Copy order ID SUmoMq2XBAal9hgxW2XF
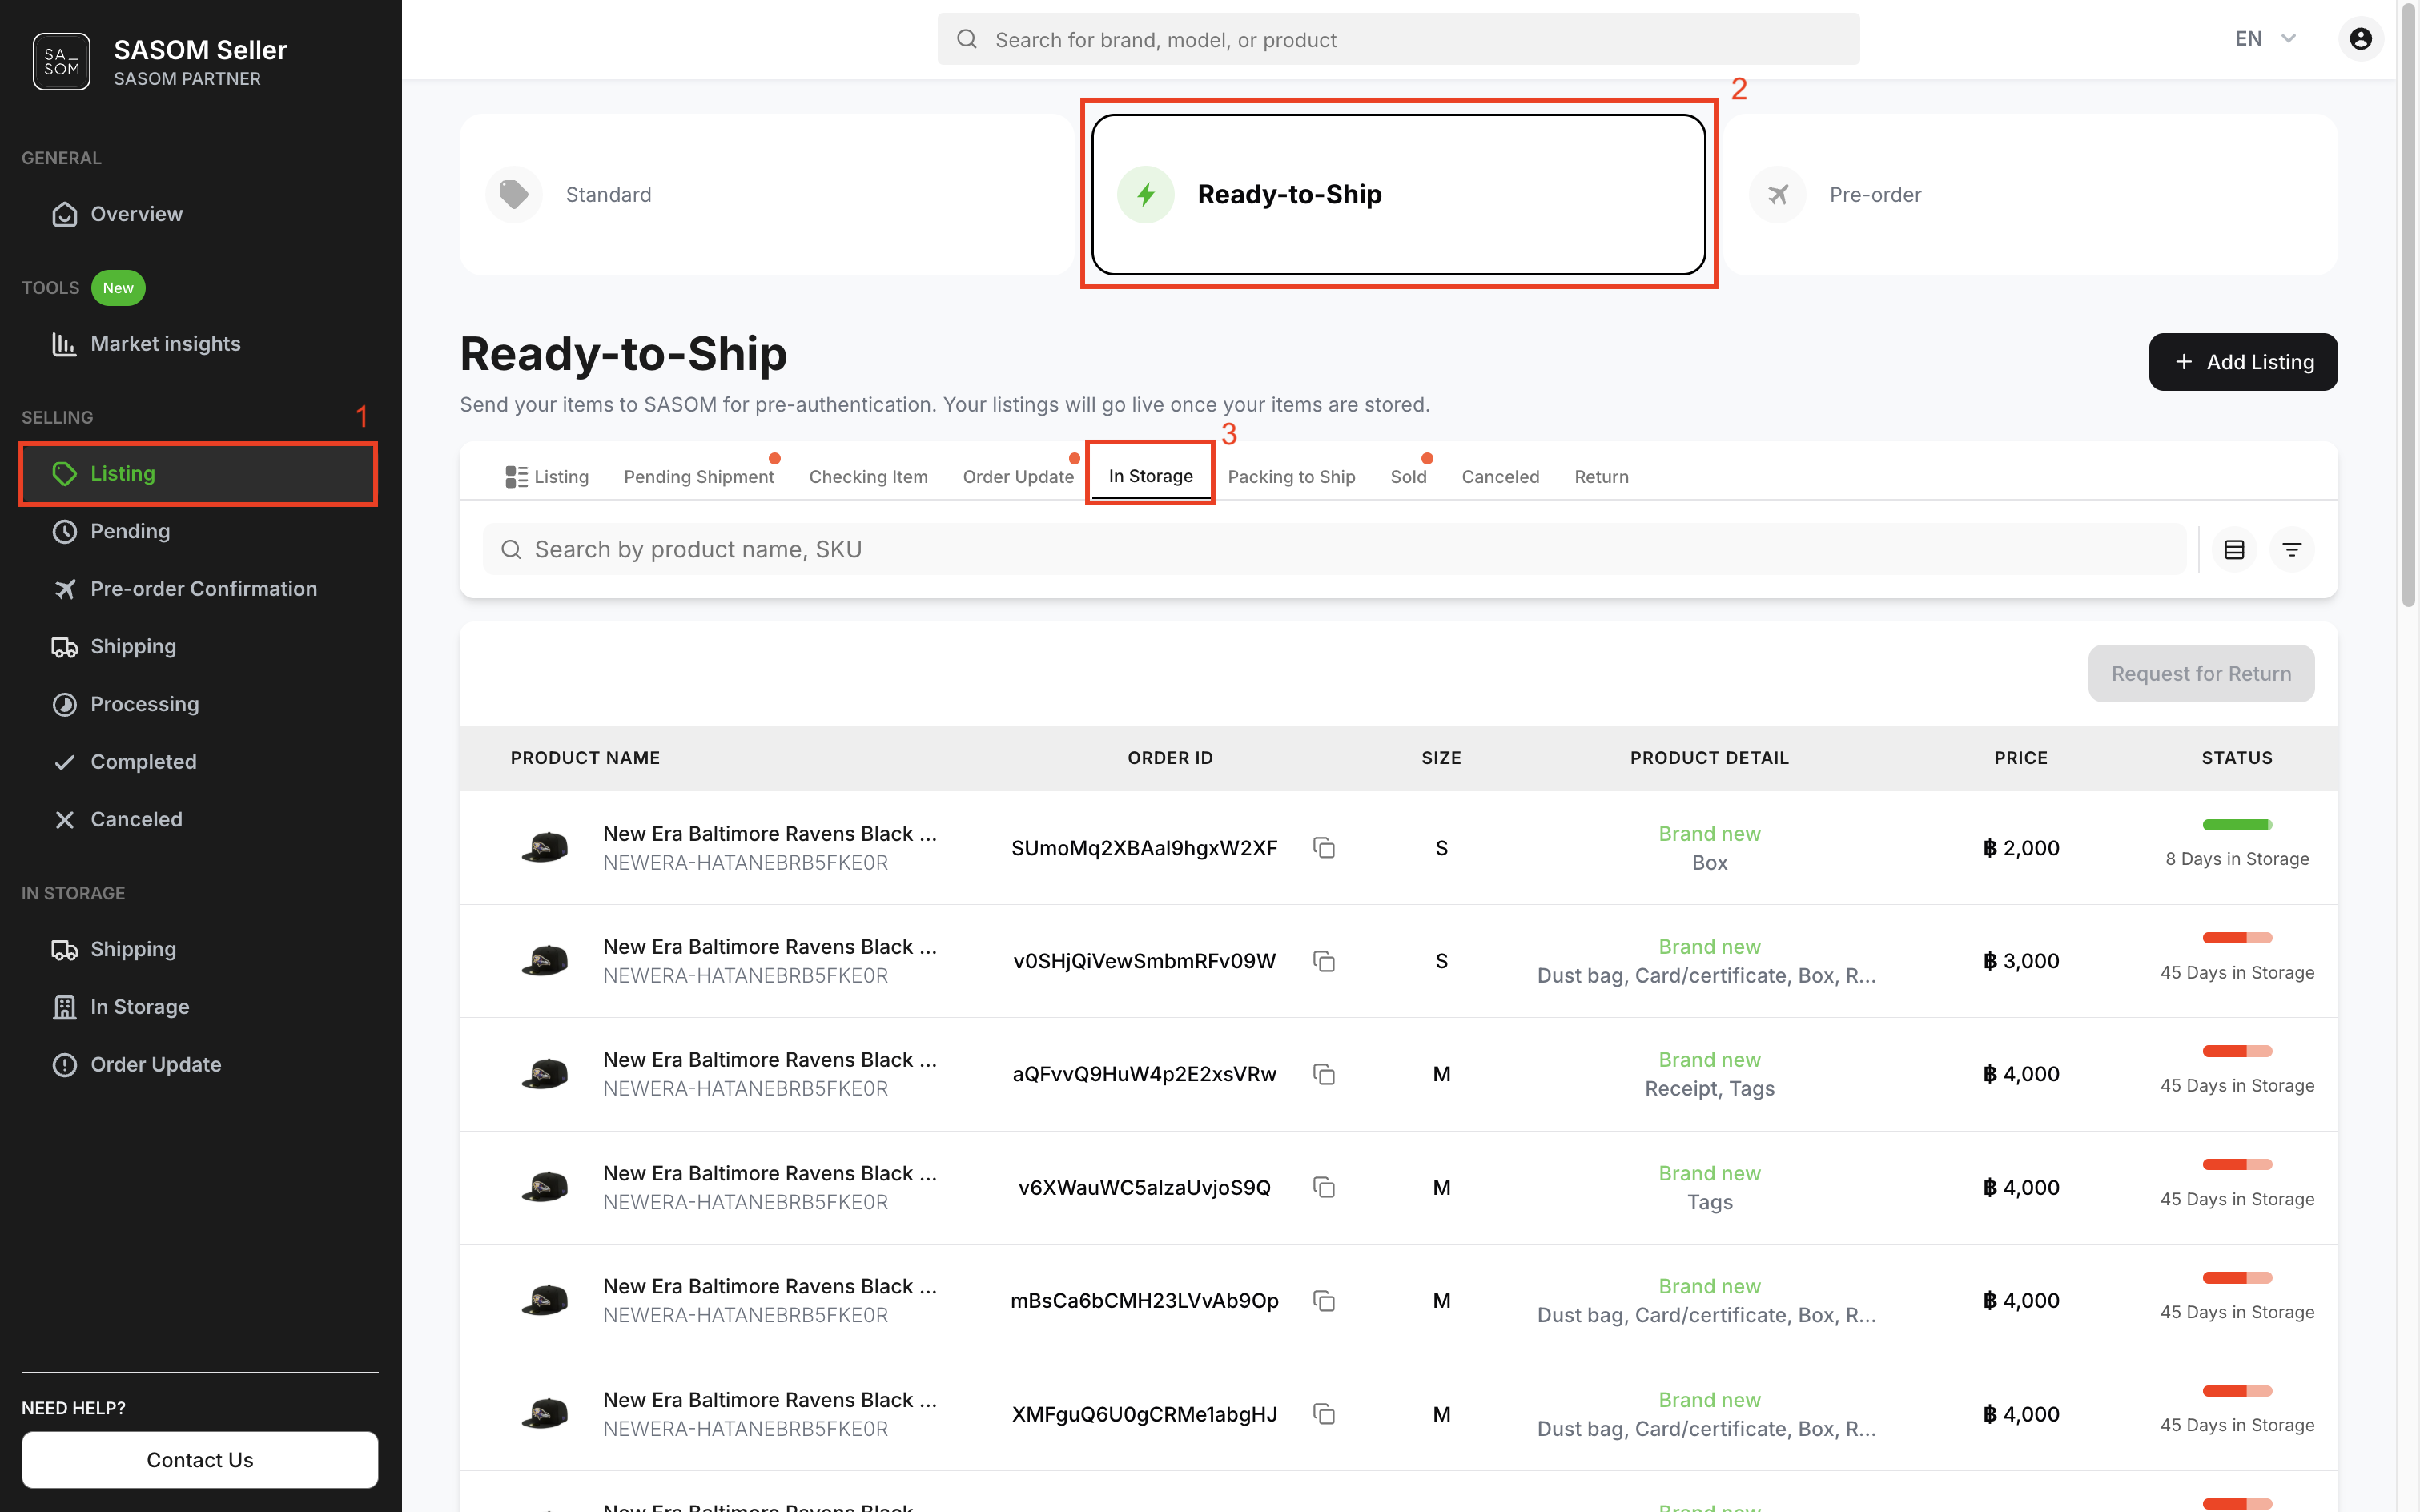Screen dimensions: 2420x1512 tap(1324, 848)
